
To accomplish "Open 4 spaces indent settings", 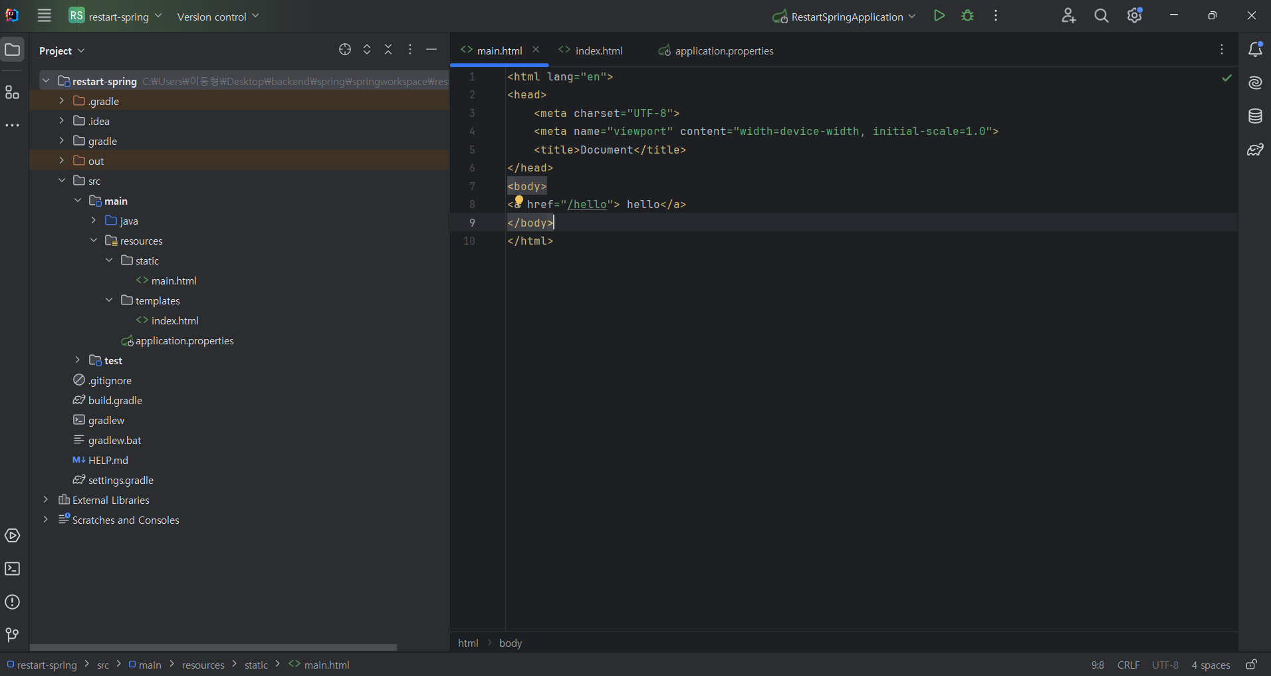I will pos(1211,665).
